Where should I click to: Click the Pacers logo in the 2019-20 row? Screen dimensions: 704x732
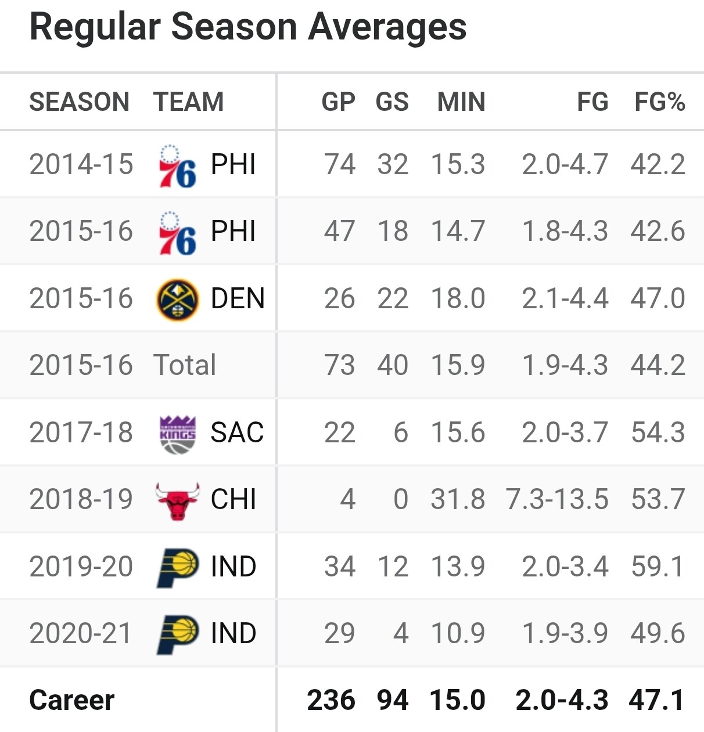coord(178,567)
